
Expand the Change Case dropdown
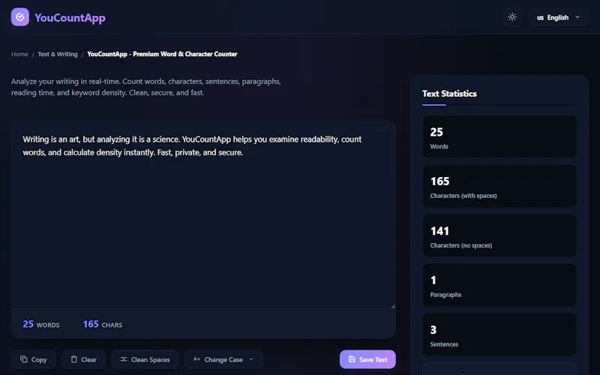click(x=223, y=359)
